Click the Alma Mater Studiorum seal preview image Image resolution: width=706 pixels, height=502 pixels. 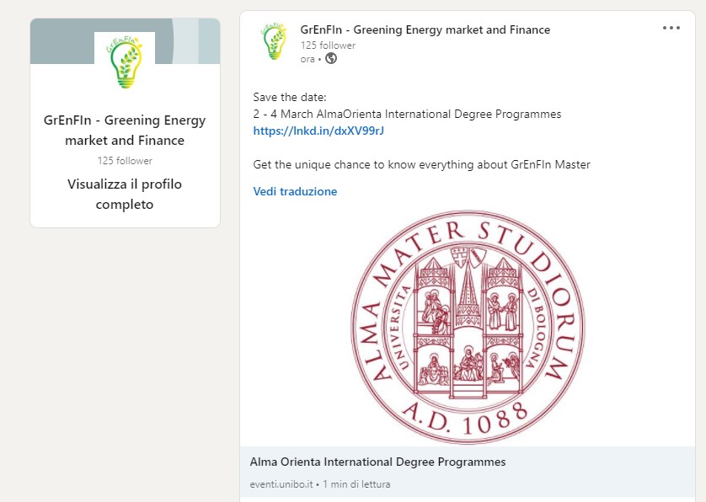click(x=468, y=328)
